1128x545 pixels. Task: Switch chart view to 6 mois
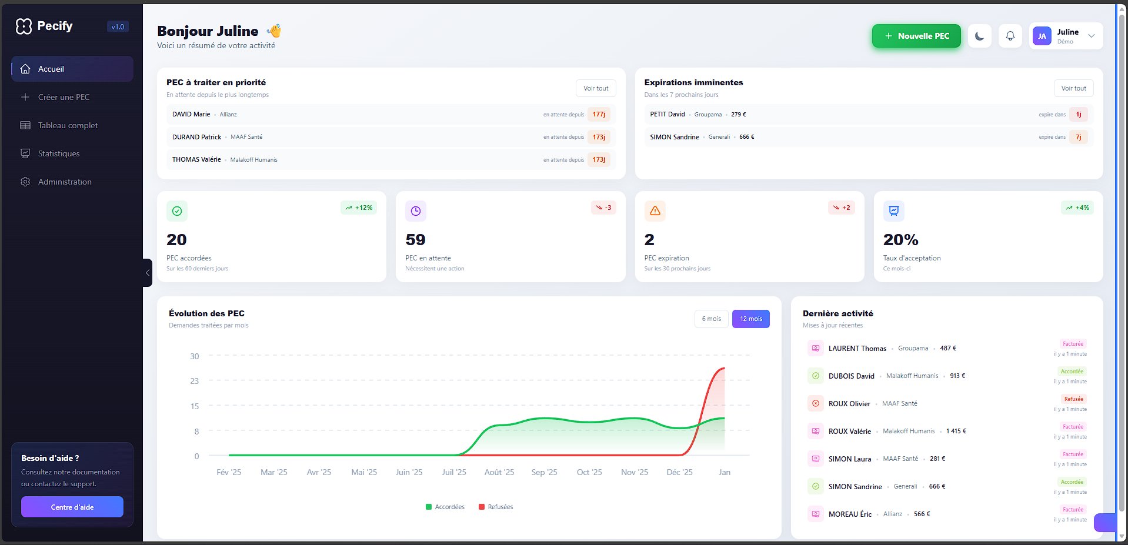pyautogui.click(x=711, y=319)
